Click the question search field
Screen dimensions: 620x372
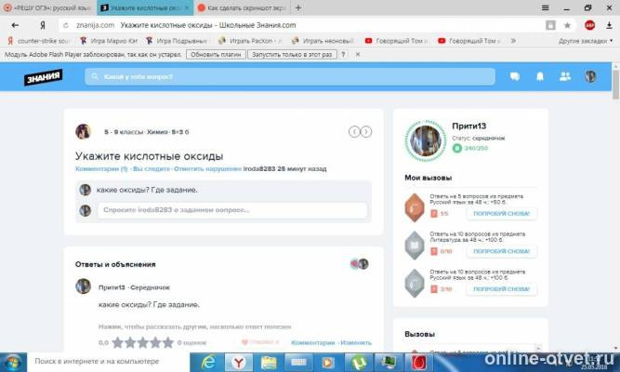290,76
